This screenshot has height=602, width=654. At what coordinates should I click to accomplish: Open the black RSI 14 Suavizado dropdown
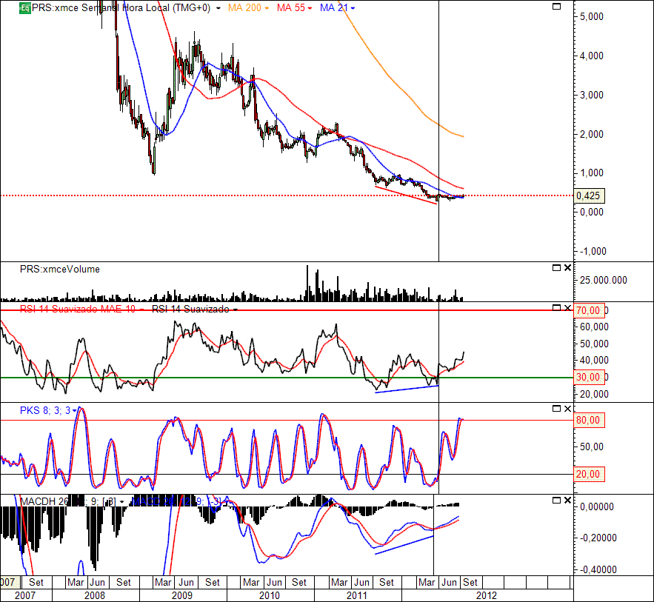(x=236, y=310)
